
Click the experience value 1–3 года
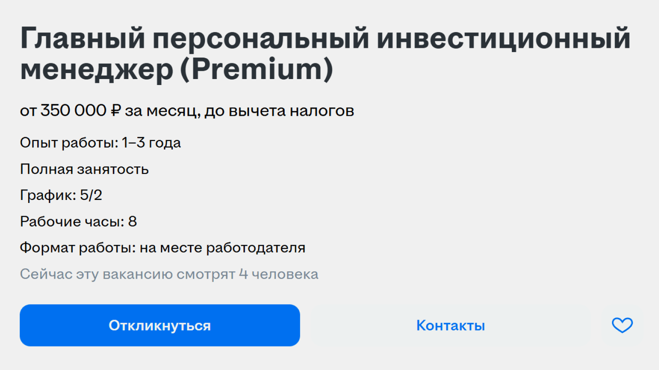[x=151, y=143]
